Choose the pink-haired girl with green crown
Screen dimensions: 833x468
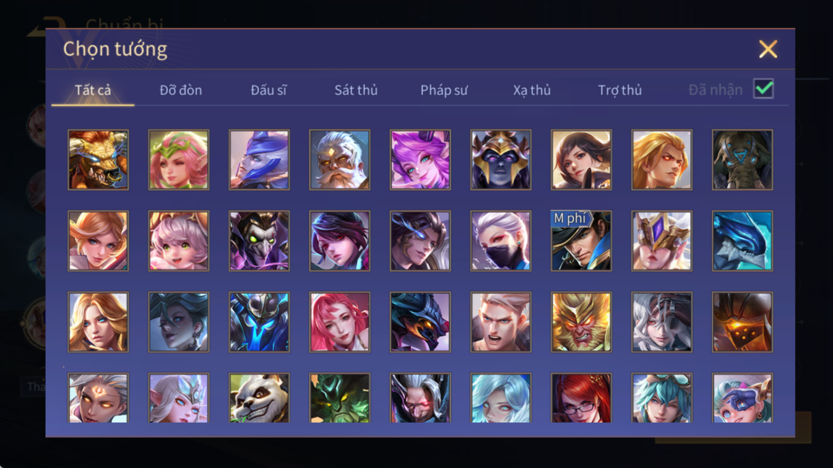[179, 160]
